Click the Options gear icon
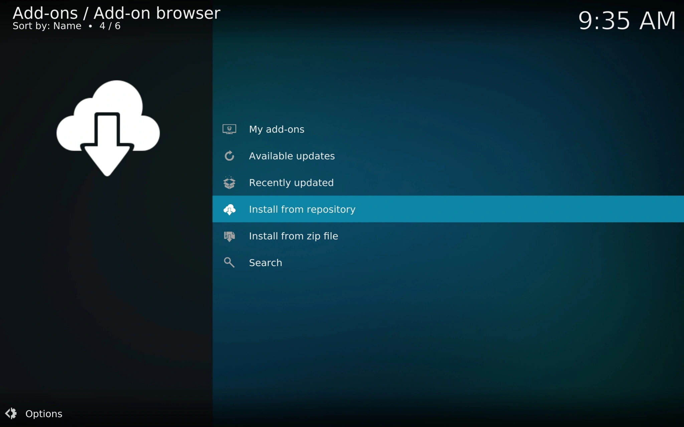The height and width of the screenshot is (427, 684). click(11, 414)
